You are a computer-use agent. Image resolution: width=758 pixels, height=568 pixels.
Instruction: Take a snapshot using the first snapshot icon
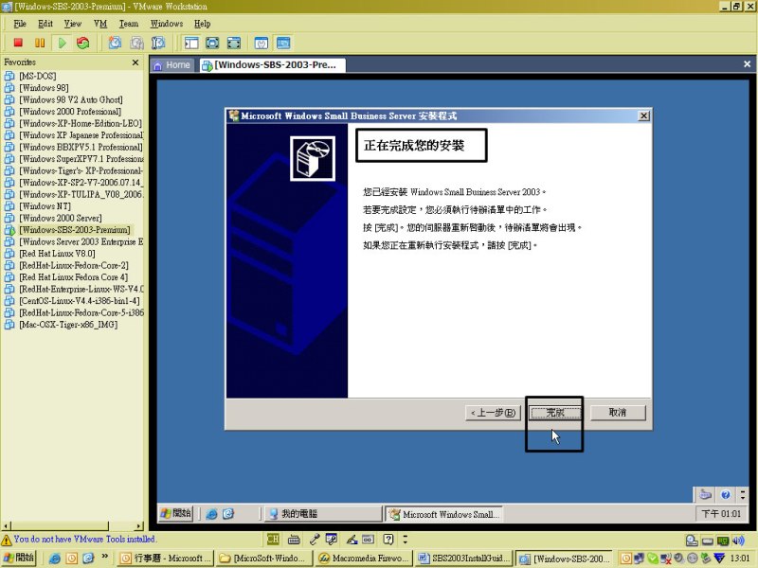115,43
